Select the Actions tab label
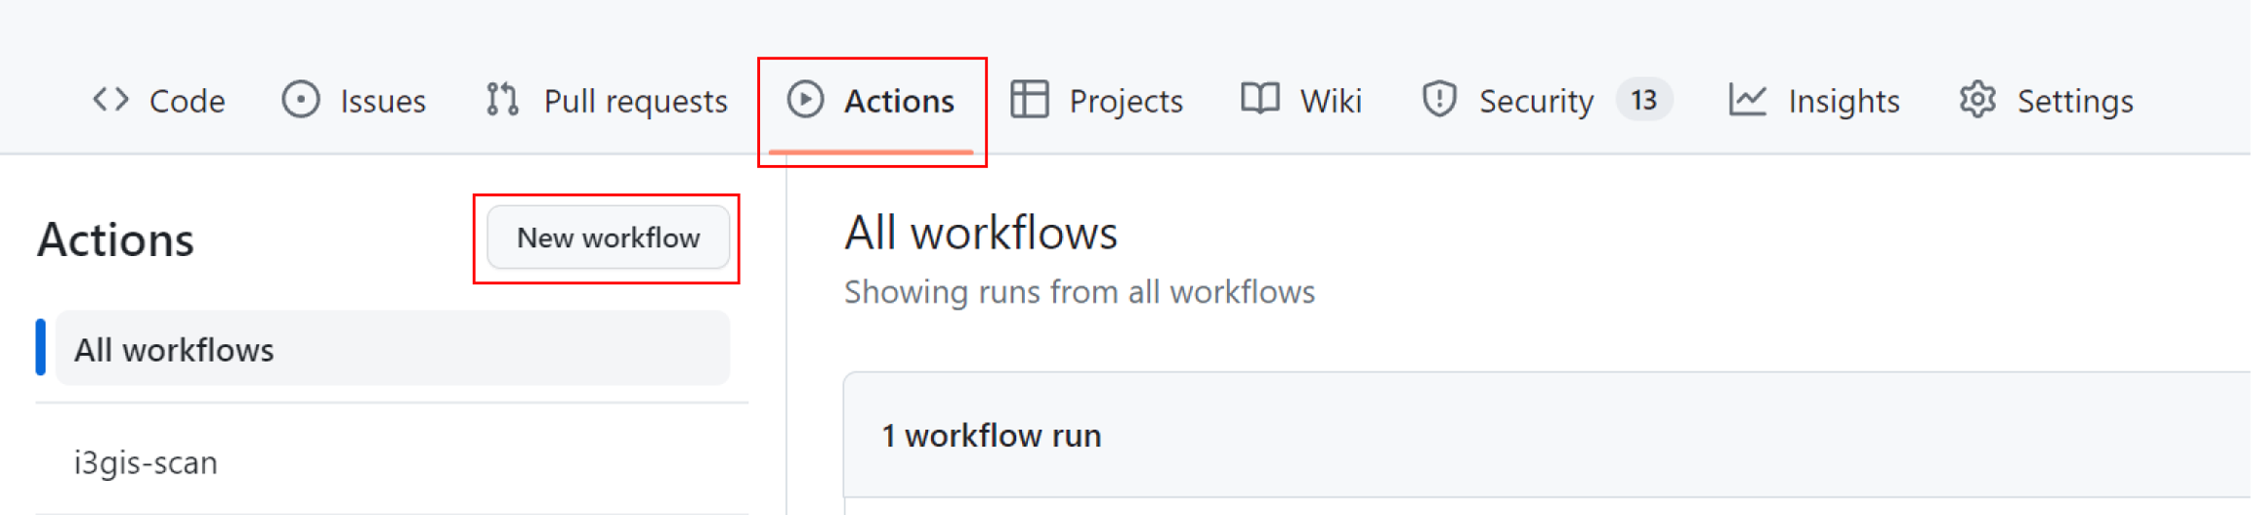 (899, 102)
